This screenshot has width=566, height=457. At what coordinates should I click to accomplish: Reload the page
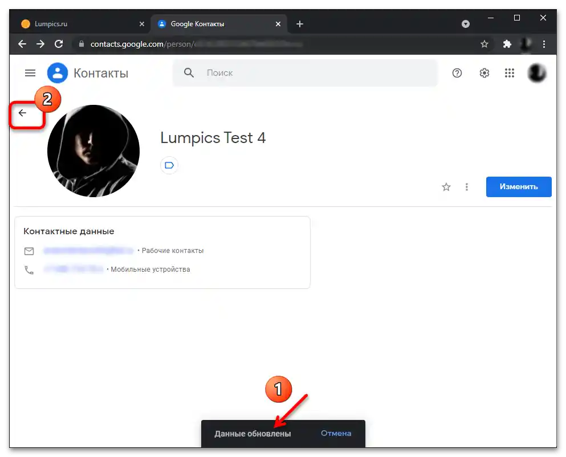tap(59, 44)
